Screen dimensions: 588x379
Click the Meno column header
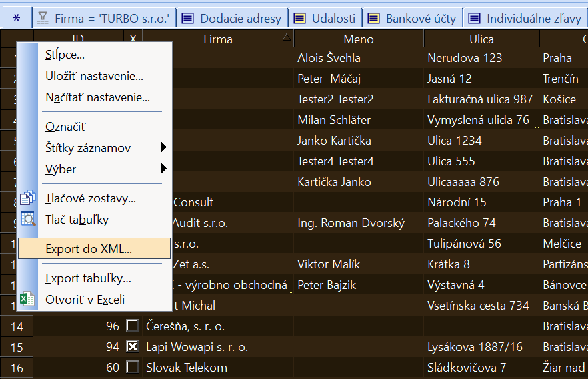point(359,39)
